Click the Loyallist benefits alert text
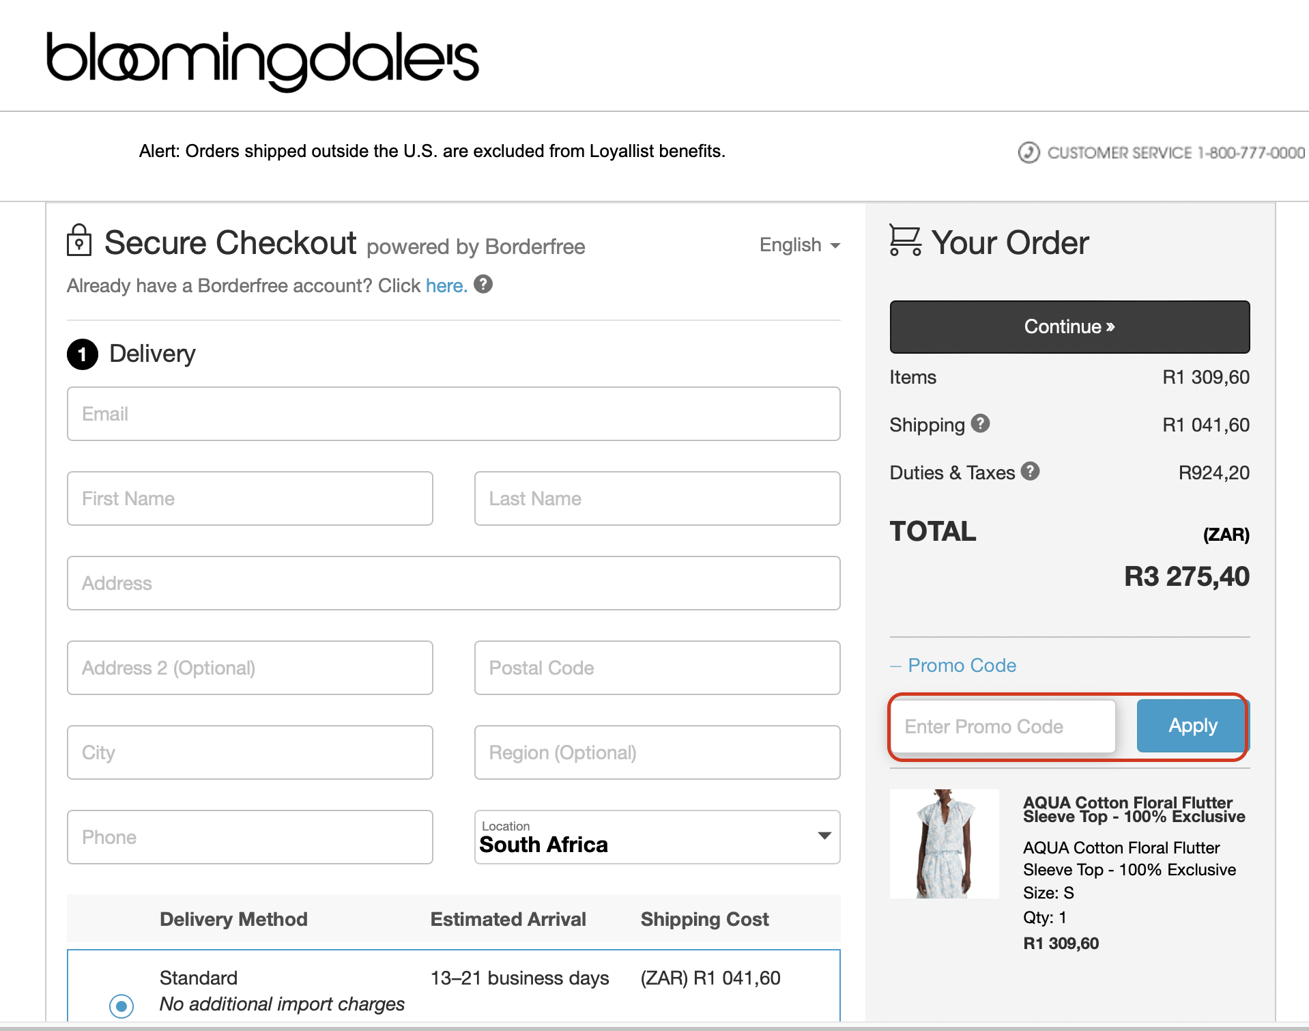The width and height of the screenshot is (1309, 1031). click(x=432, y=151)
